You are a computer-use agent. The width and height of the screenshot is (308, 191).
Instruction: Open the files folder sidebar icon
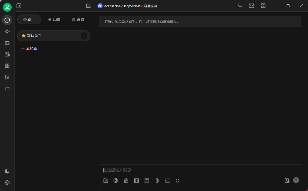pyautogui.click(x=7, y=89)
